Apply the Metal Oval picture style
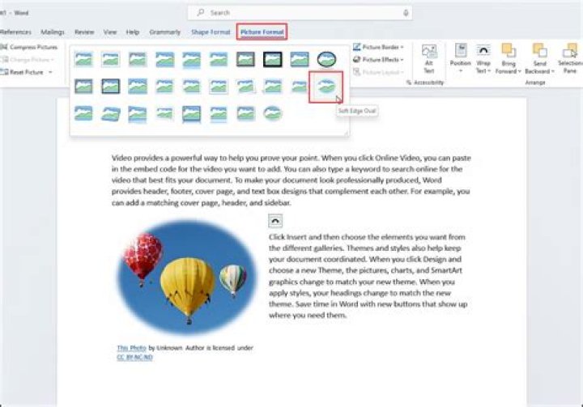 [273, 114]
